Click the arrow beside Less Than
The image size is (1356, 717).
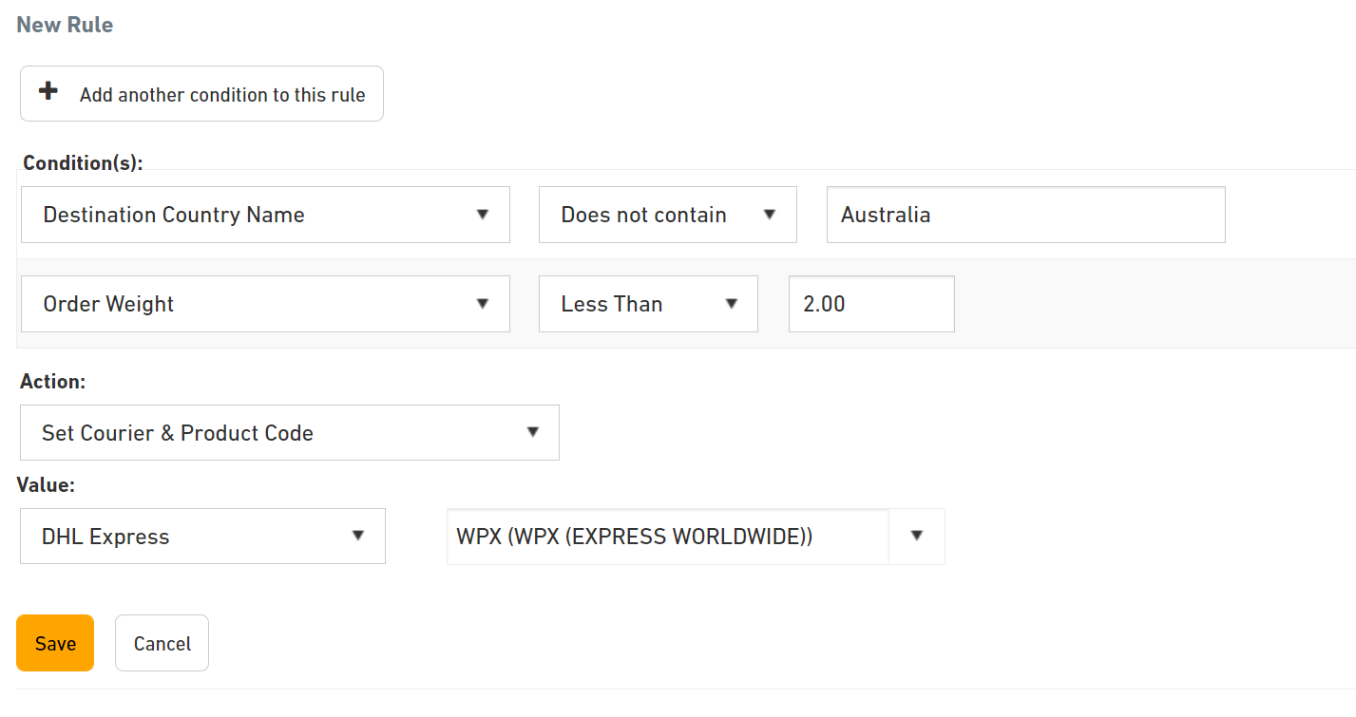coord(732,304)
